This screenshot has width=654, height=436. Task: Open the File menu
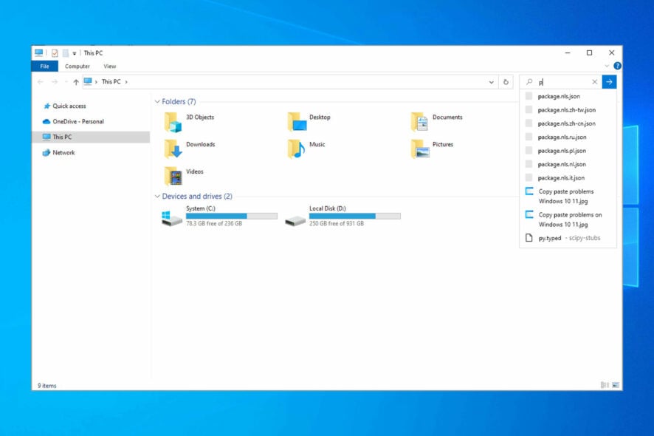pos(44,66)
